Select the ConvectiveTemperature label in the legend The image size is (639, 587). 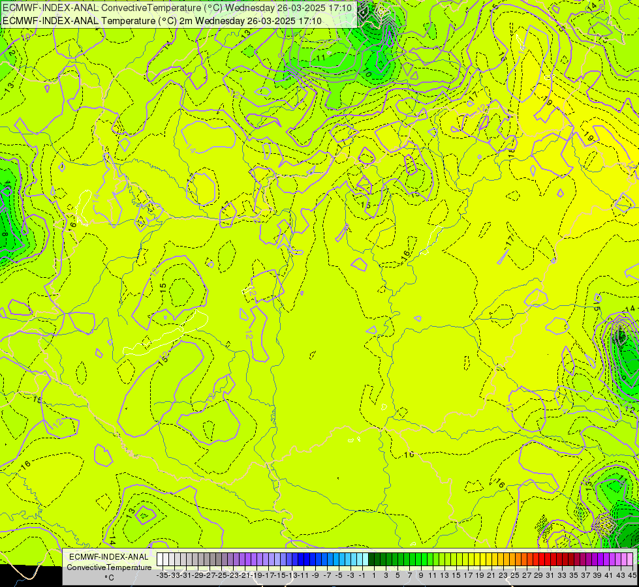click(x=109, y=567)
